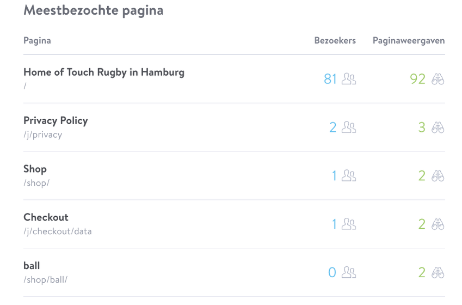The width and height of the screenshot is (462, 305).
Task: Click binoculars icon in ball row
Action: tap(438, 272)
